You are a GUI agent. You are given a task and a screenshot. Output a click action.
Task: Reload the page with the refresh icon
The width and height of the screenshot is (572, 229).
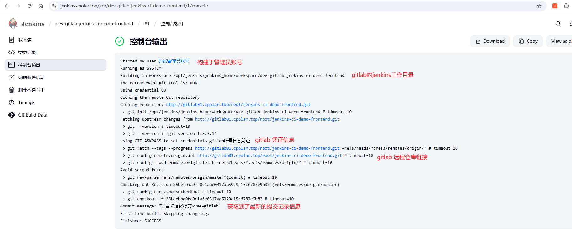pos(29,6)
